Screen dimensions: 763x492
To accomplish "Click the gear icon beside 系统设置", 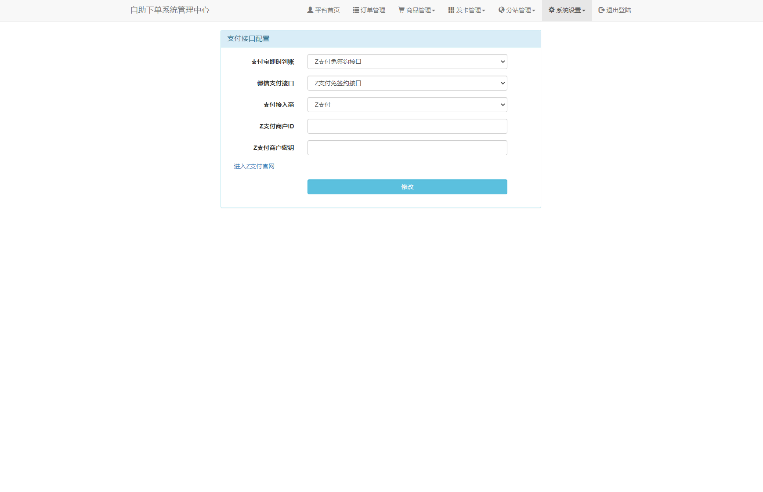I will click(552, 10).
